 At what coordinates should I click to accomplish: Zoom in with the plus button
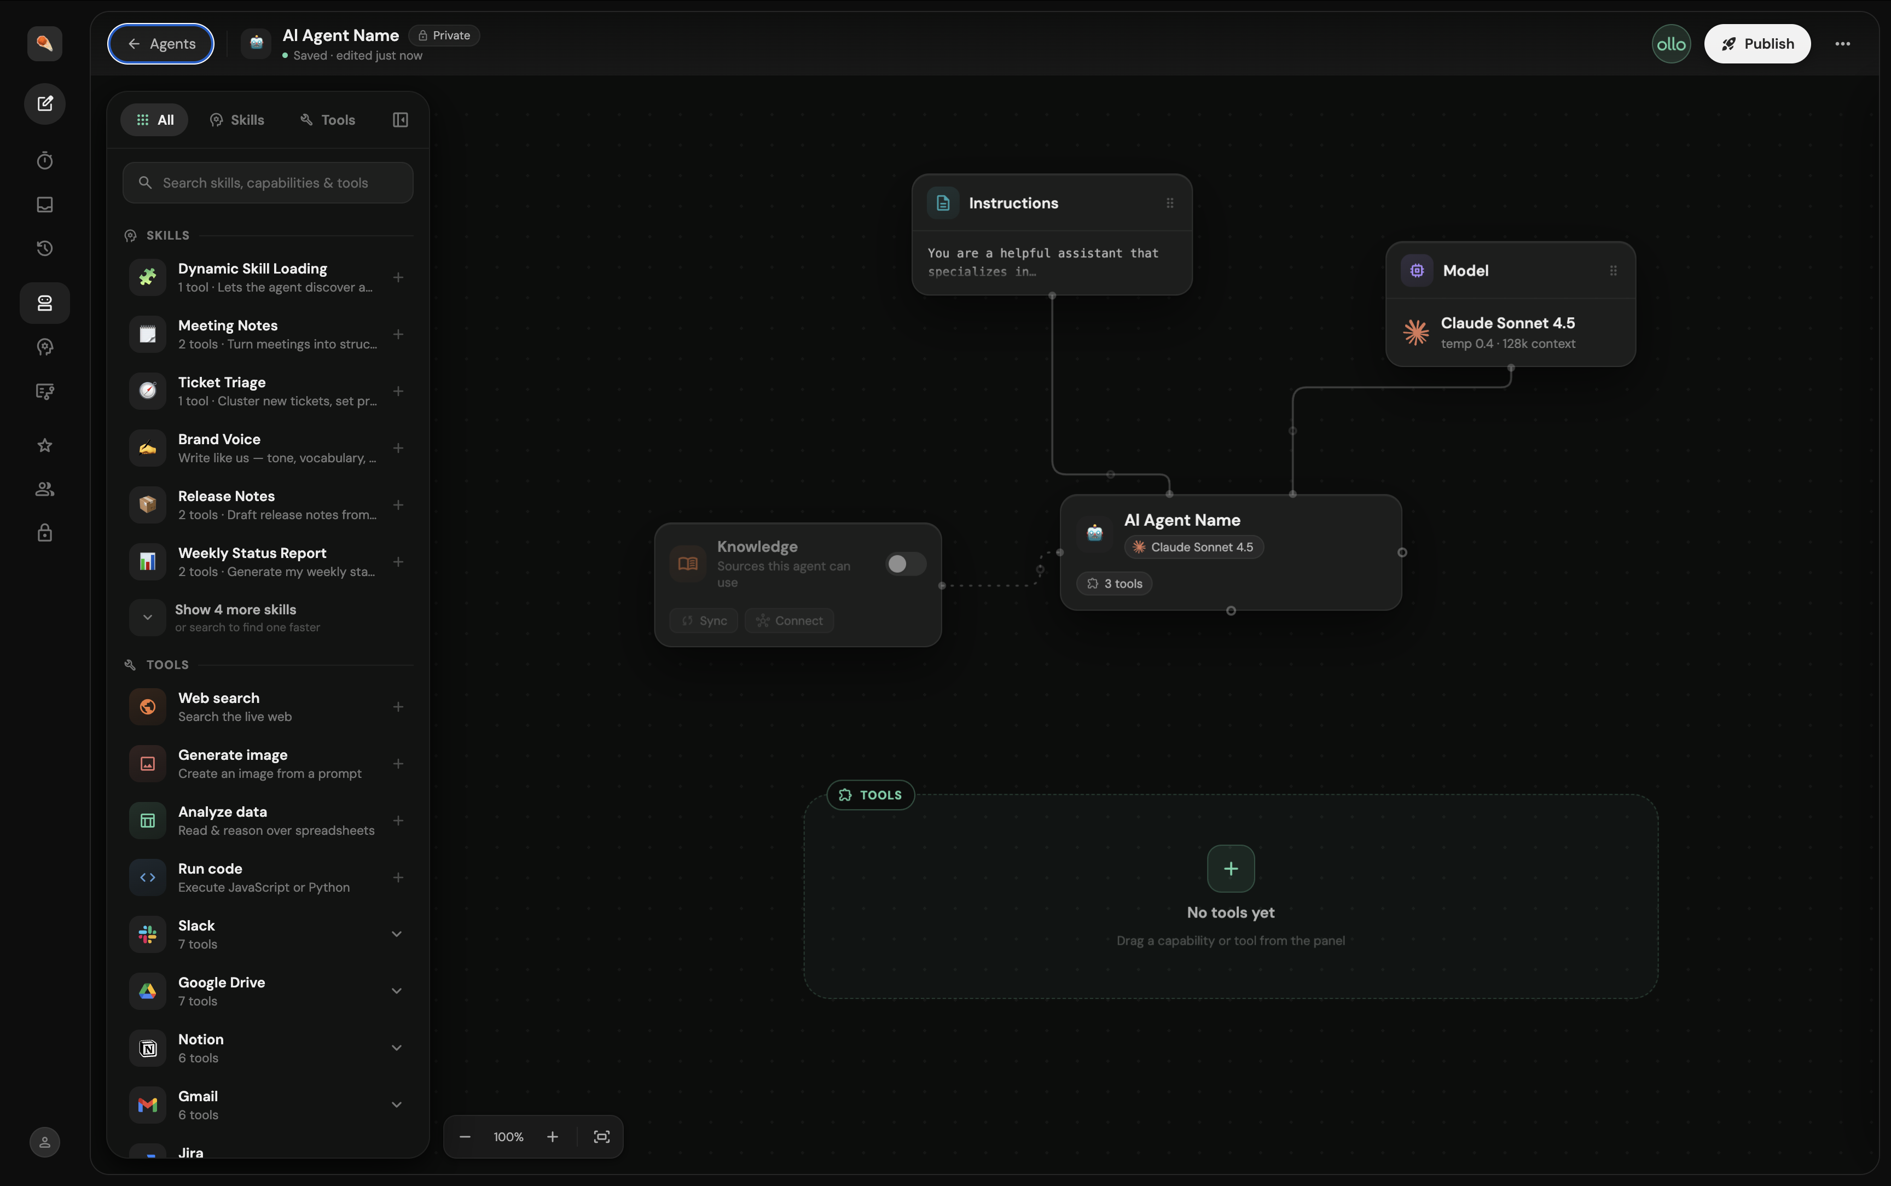pyautogui.click(x=552, y=1137)
